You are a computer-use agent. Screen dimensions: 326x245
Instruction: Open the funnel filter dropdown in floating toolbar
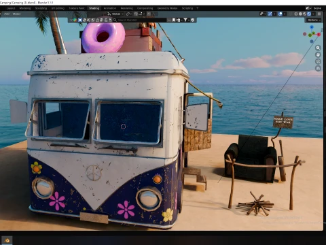(x=186, y=20)
